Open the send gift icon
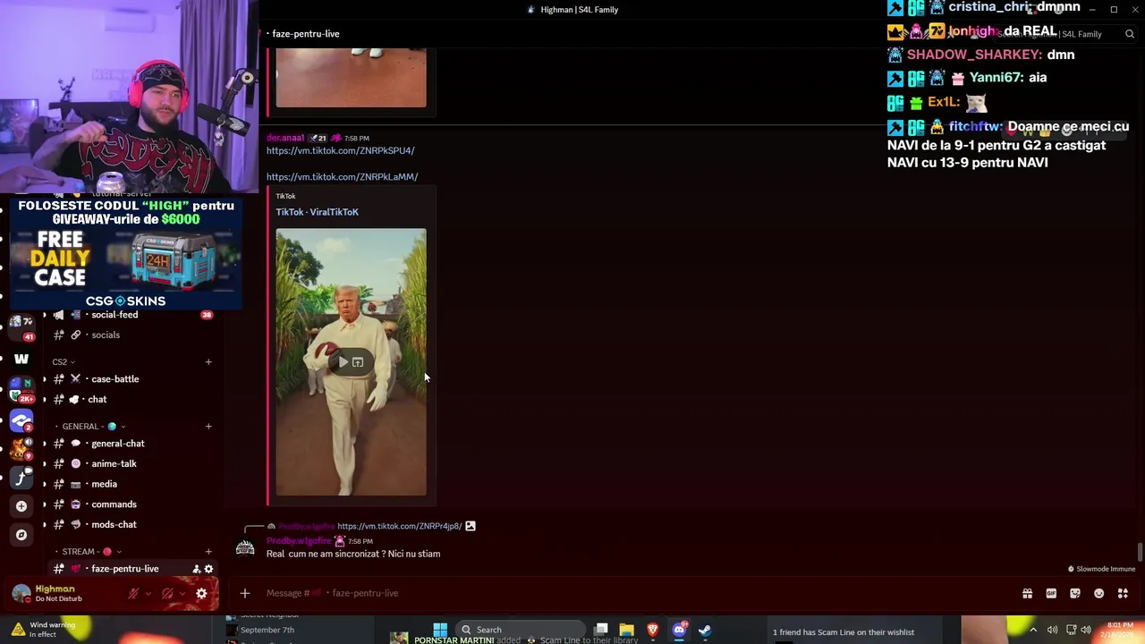The height and width of the screenshot is (644, 1145). (x=1027, y=593)
